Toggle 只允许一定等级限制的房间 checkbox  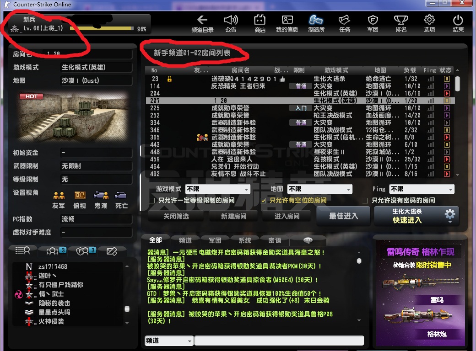click(x=152, y=201)
